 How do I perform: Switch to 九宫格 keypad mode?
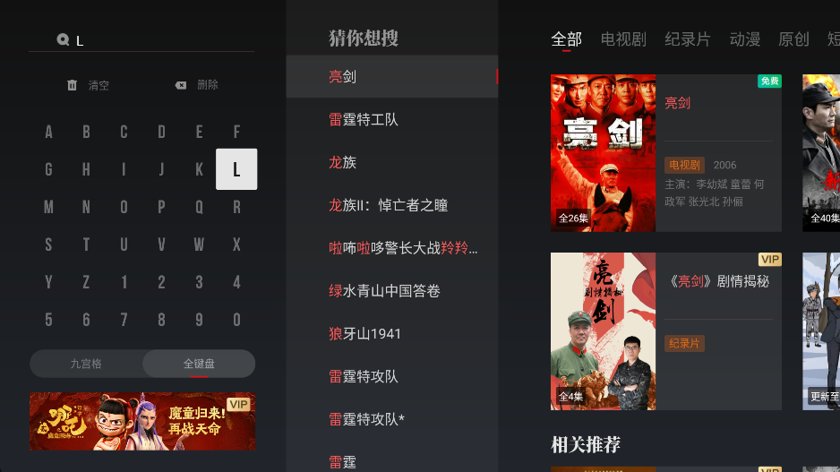[x=86, y=364]
